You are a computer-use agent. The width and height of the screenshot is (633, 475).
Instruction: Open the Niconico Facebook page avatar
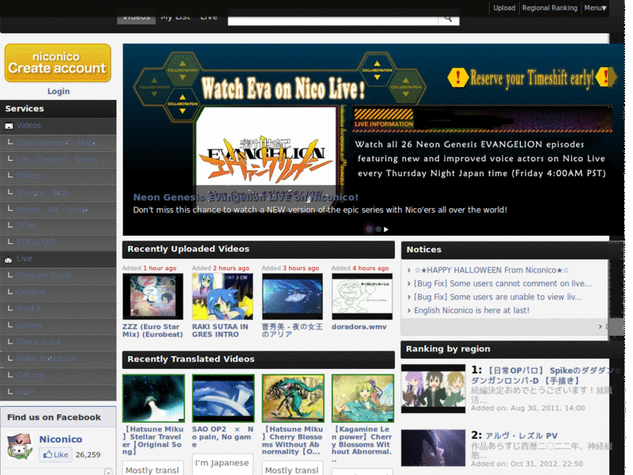click(x=19, y=446)
